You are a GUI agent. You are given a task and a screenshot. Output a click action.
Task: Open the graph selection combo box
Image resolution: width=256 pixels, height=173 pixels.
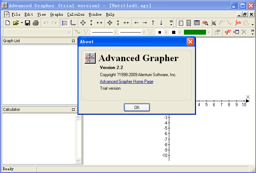pyautogui.click(x=38, y=32)
